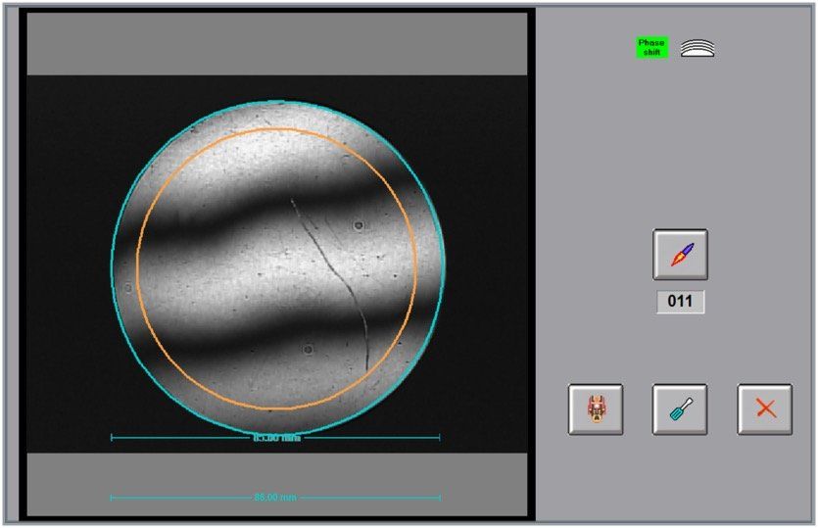Click the 86.00 mm scale label

[275, 498]
